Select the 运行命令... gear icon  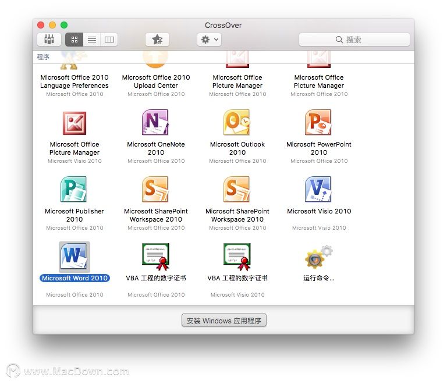coord(319,257)
